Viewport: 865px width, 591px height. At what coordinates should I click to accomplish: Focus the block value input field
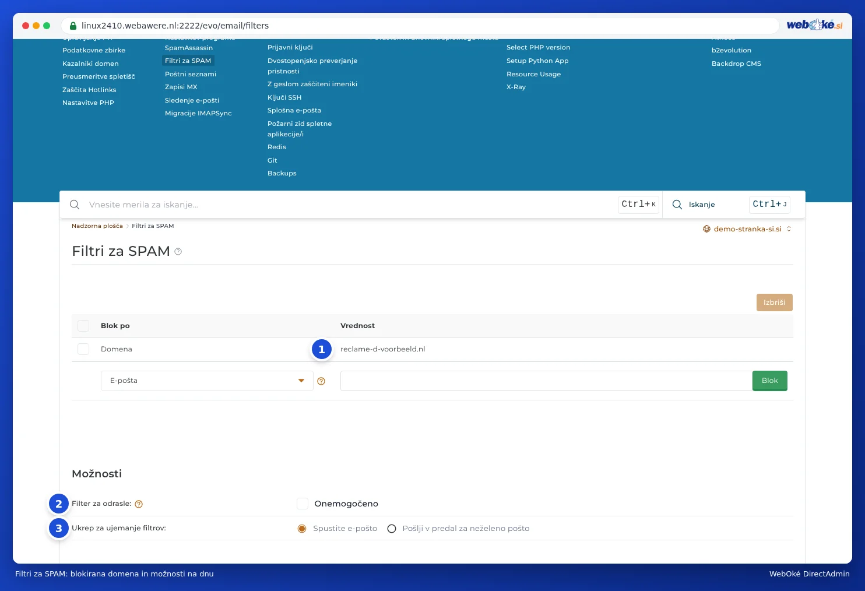point(546,381)
